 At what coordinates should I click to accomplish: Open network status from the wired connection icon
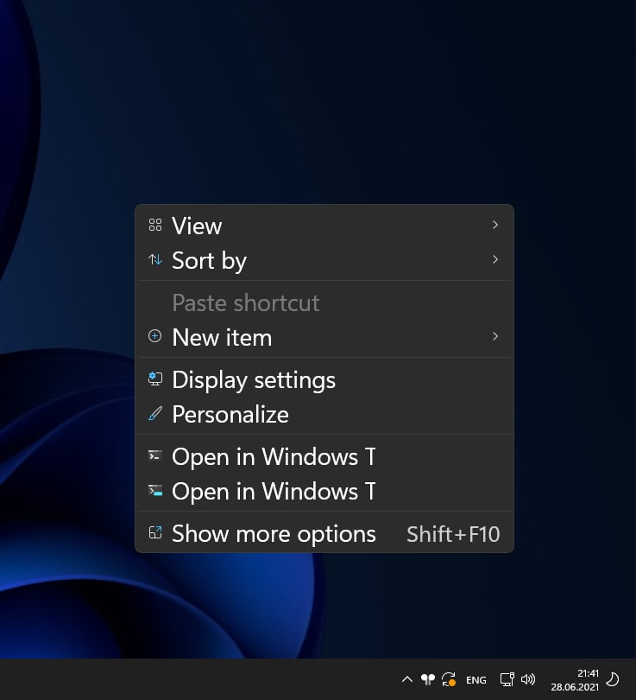tap(507, 679)
